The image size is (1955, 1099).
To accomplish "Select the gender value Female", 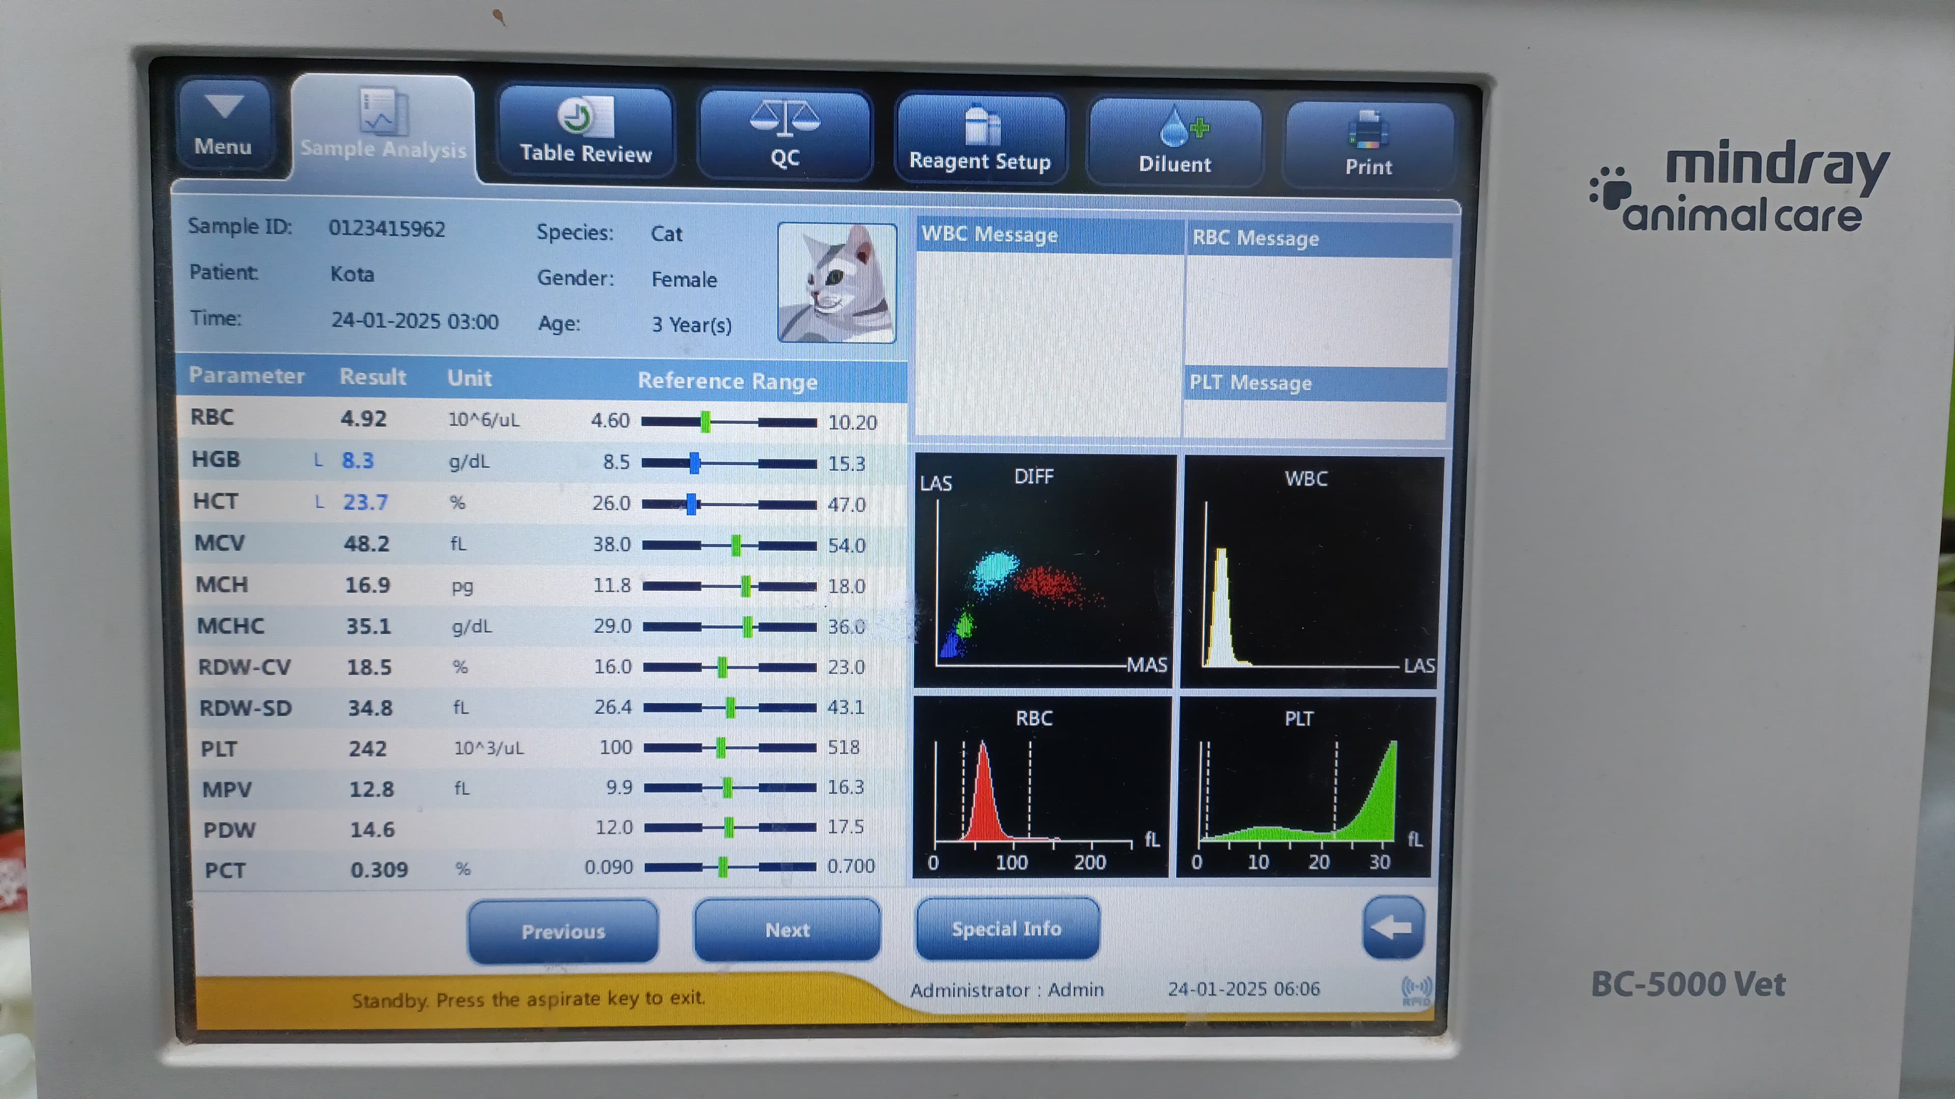I will 684,279.
